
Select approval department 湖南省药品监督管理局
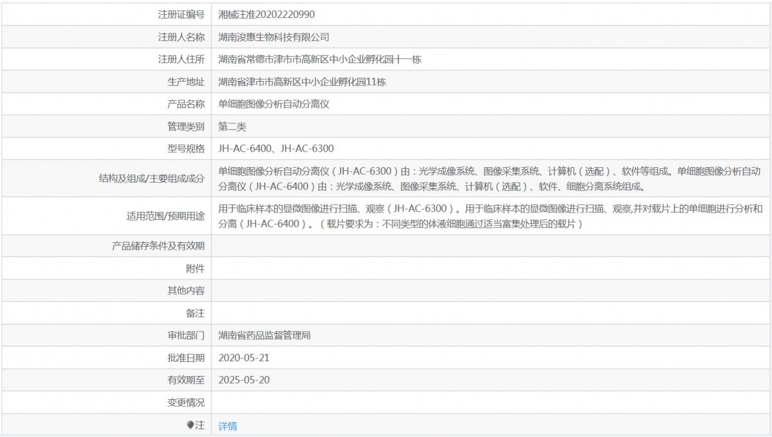265,335
